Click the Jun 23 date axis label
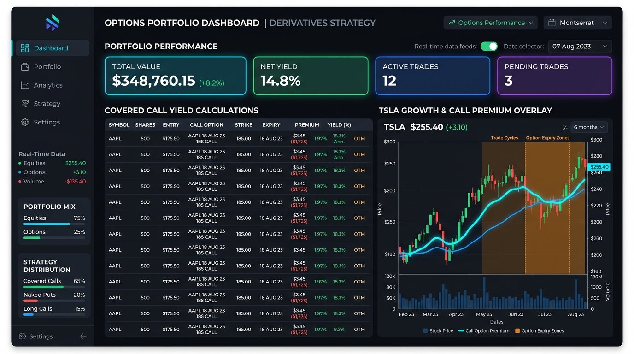This screenshot has width=634, height=354. (x=516, y=314)
